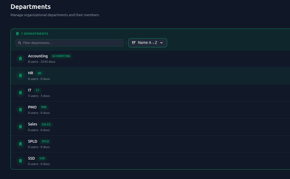The image size is (290, 179).
Task: Click the SPLD department building icon
Action: click(x=20, y=144)
